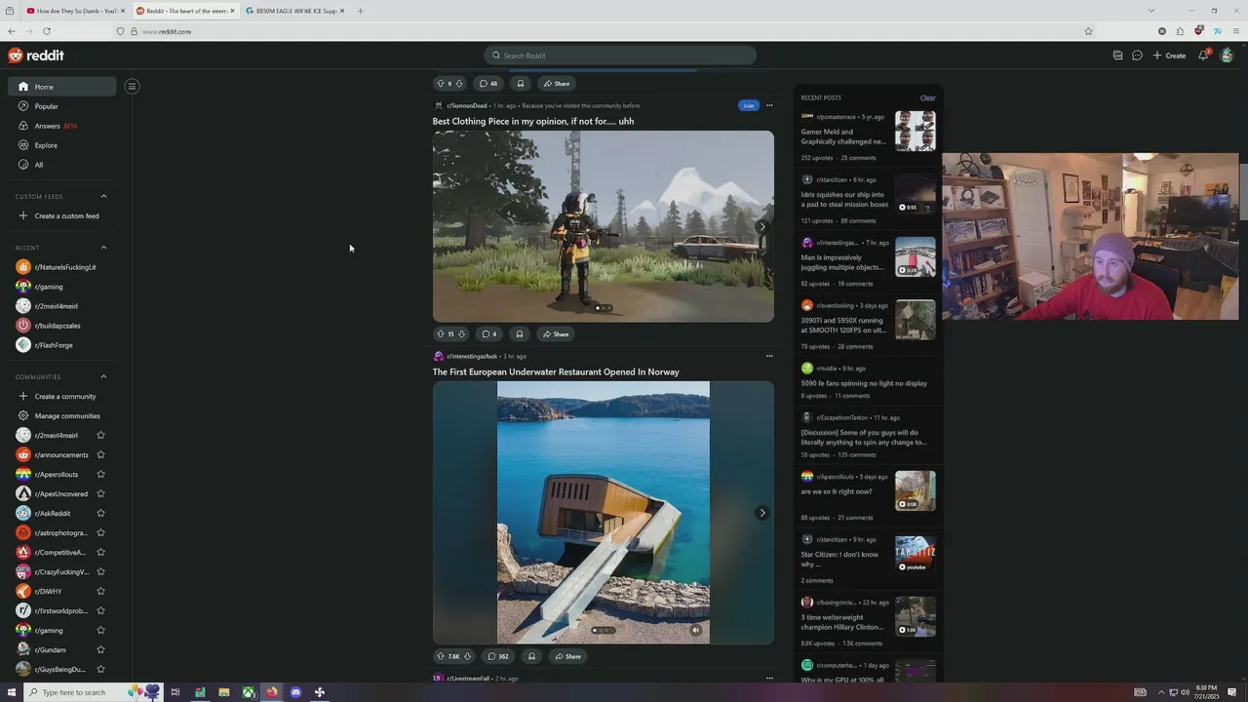Select the Popular feed
The height and width of the screenshot is (702, 1248).
click(62, 106)
